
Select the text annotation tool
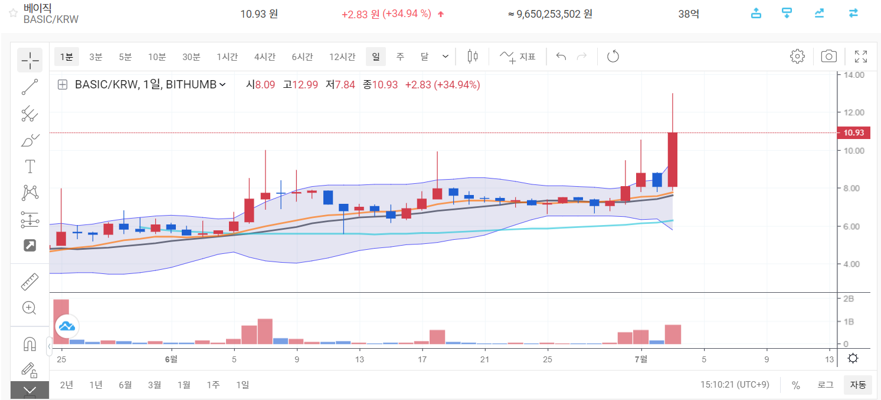coord(30,166)
